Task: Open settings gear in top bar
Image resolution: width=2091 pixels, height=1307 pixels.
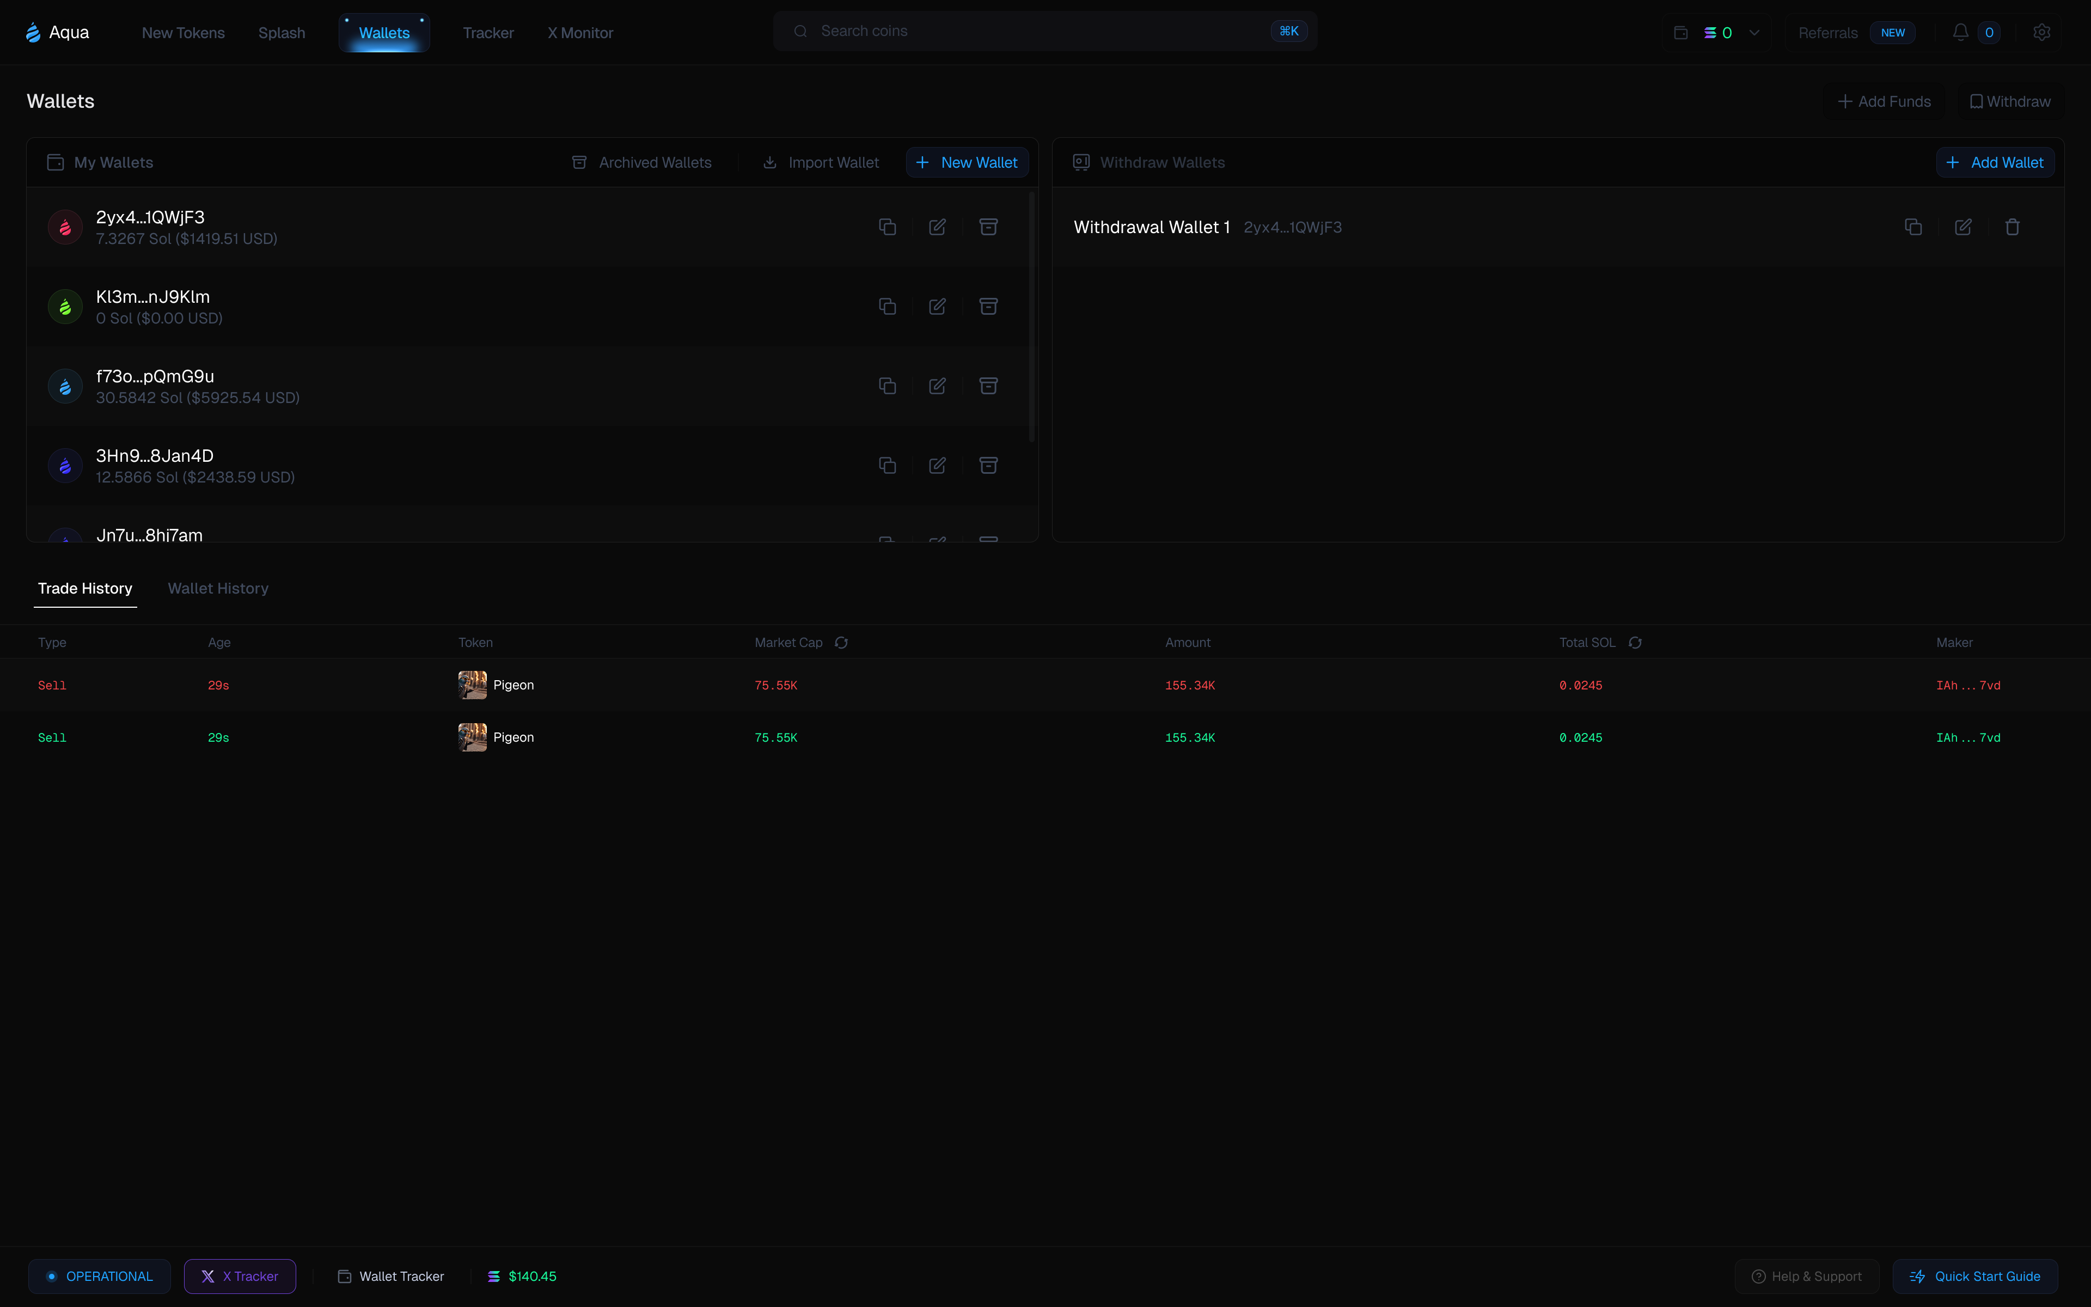Action: point(2042,32)
